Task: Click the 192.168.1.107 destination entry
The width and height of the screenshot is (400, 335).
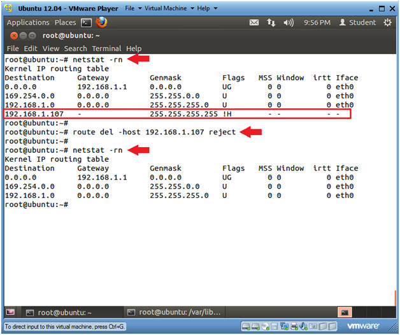Action: [34, 114]
